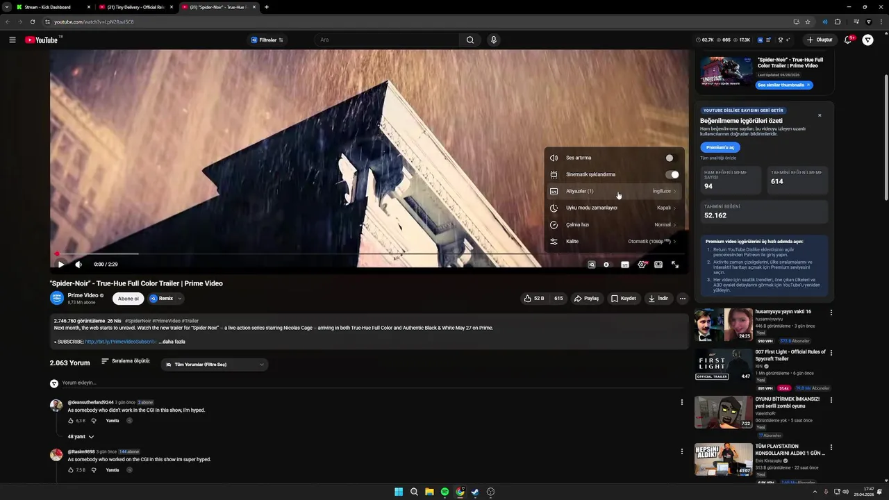Click the player settings gear icon
889x500 pixels.
click(x=642, y=265)
